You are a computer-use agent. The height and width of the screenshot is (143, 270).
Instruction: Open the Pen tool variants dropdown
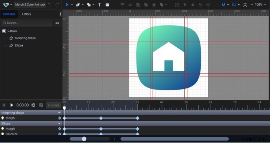[83, 5]
